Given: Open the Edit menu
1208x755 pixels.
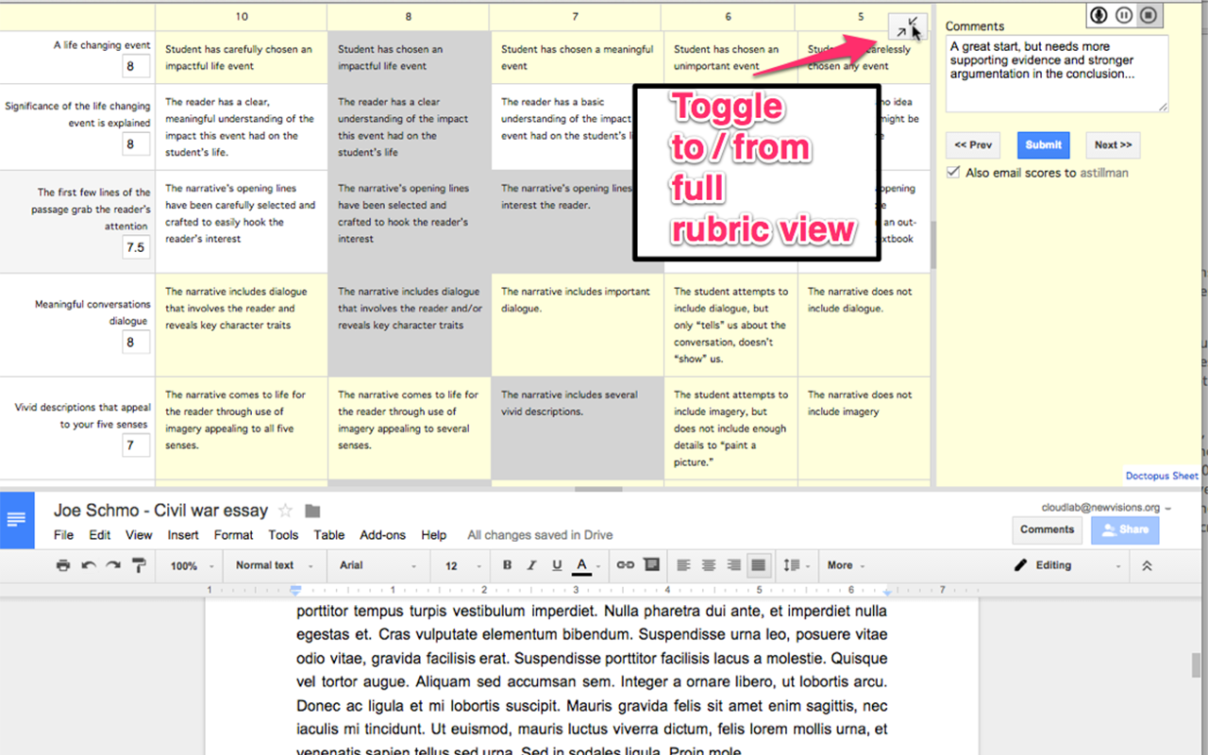Looking at the screenshot, I should tap(100, 535).
